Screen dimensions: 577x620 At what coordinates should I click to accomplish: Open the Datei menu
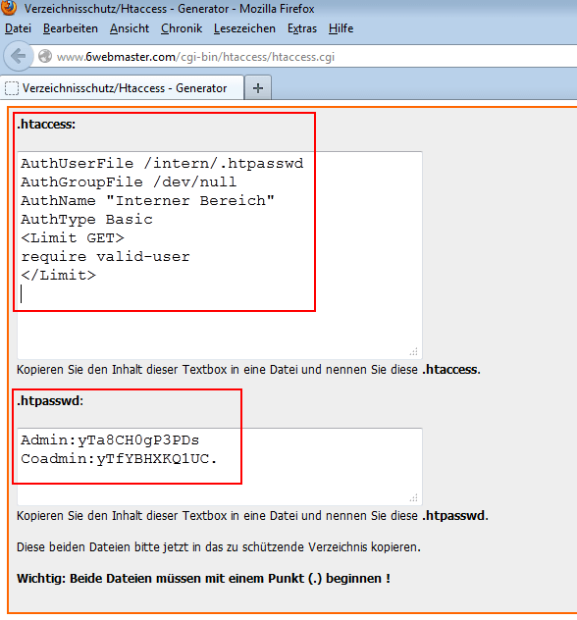(18, 28)
